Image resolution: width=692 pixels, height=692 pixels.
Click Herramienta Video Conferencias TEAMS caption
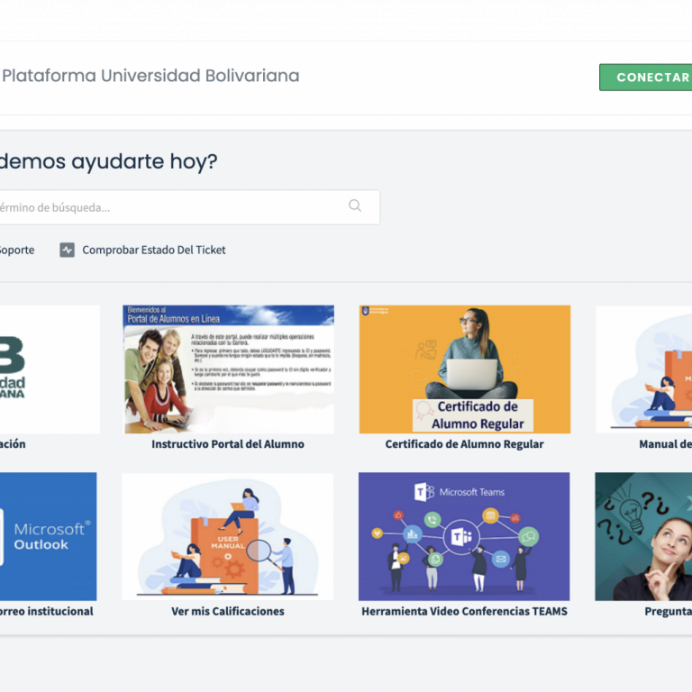coord(464,612)
